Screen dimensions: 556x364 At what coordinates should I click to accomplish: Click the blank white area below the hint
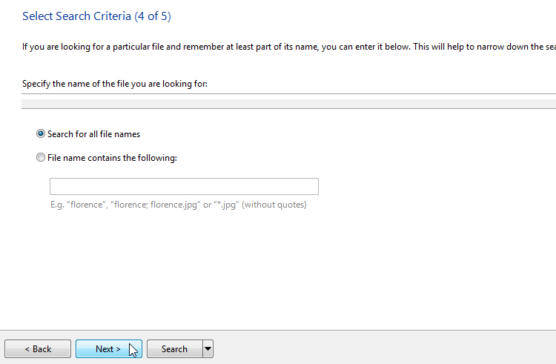tap(277, 269)
